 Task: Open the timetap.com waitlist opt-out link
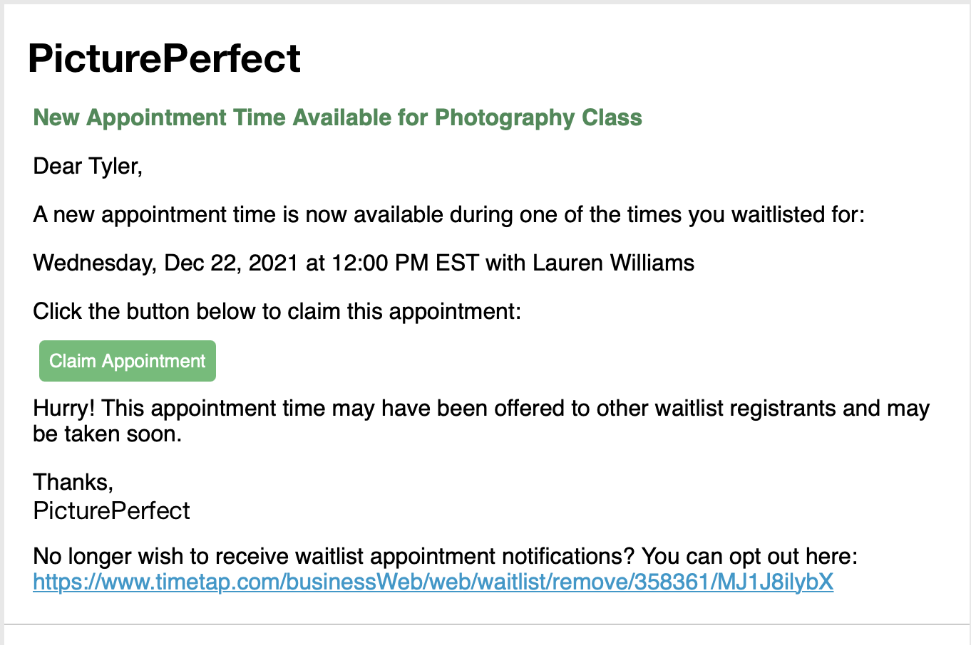(433, 582)
